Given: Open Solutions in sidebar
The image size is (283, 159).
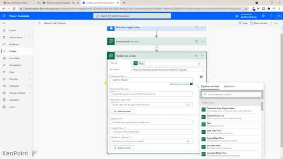Looking at the screenshot, I should coord(14,100).
